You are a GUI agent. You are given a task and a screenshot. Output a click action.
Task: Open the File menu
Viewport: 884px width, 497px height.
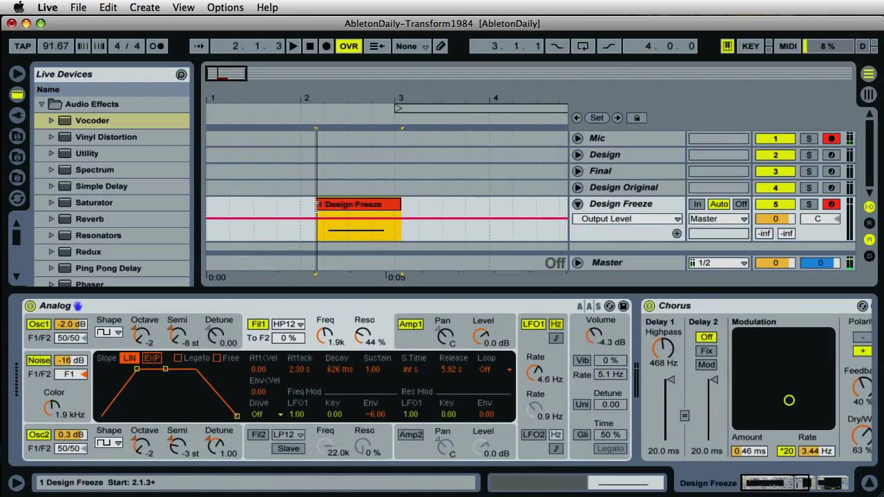click(78, 8)
